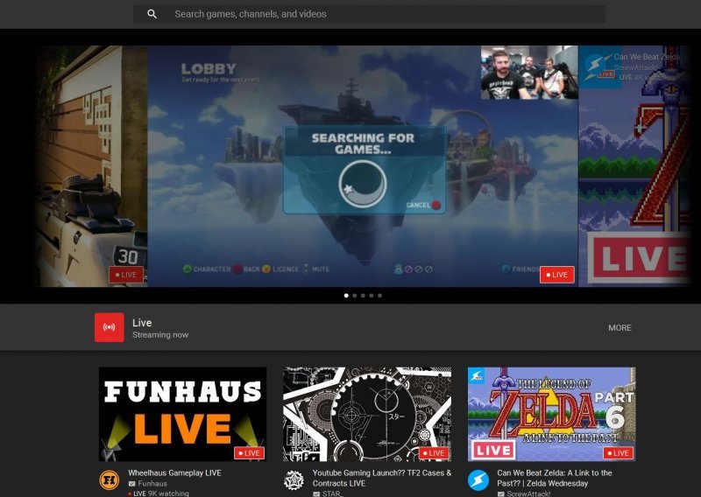Image resolution: width=701 pixels, height=497 pixels.
Task: Open the red Live broadcast section icon
Action: coord(109,327)
